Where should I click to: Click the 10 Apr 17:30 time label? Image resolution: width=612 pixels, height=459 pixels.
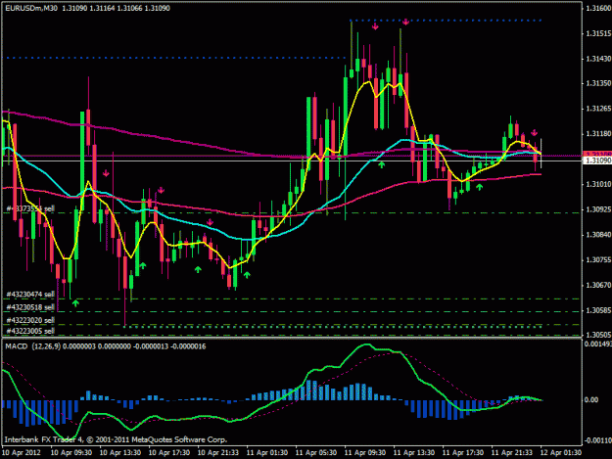169,452
